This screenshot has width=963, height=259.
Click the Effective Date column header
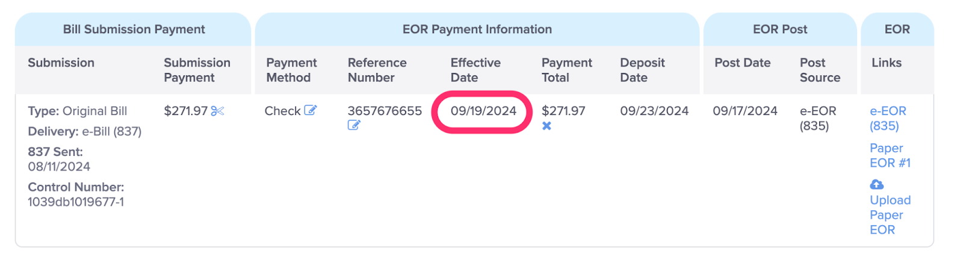click(475, 70)
